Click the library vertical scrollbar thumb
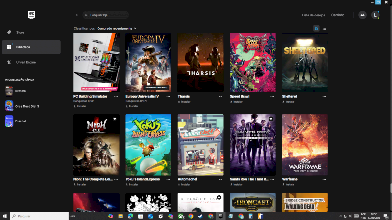The height and width of the screenshot is (220, 392). click(391, 188)
